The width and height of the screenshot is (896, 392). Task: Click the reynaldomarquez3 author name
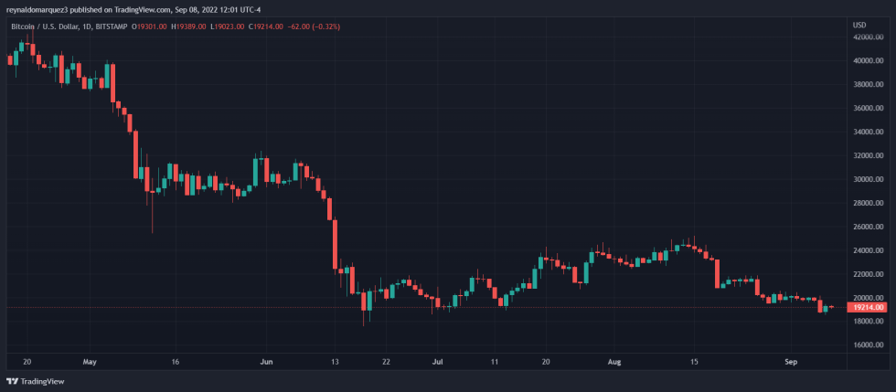point(38,8)
